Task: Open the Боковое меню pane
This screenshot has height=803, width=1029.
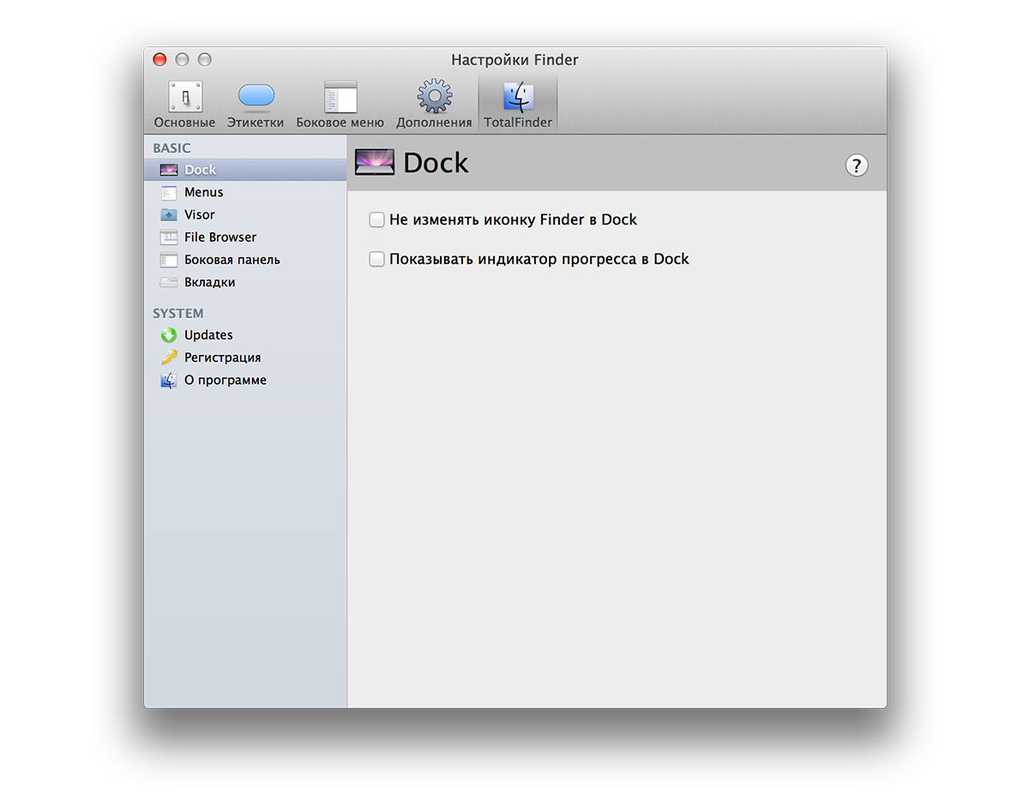Action: click(x=340, y=105)
